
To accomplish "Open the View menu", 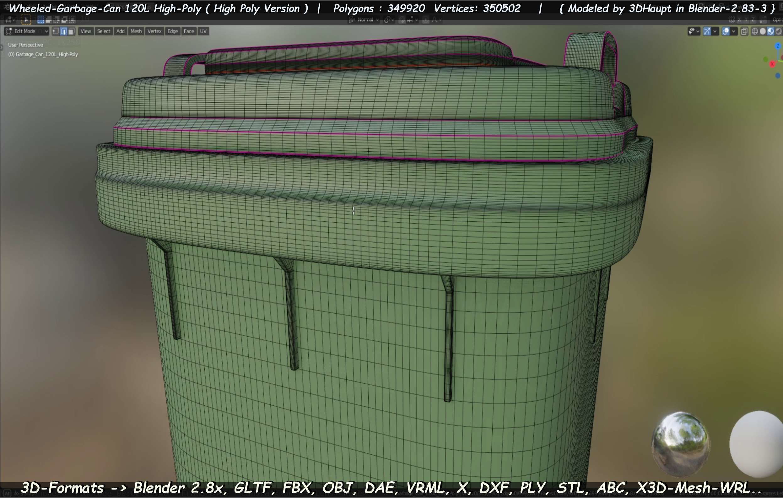I will tap(85, 31).
